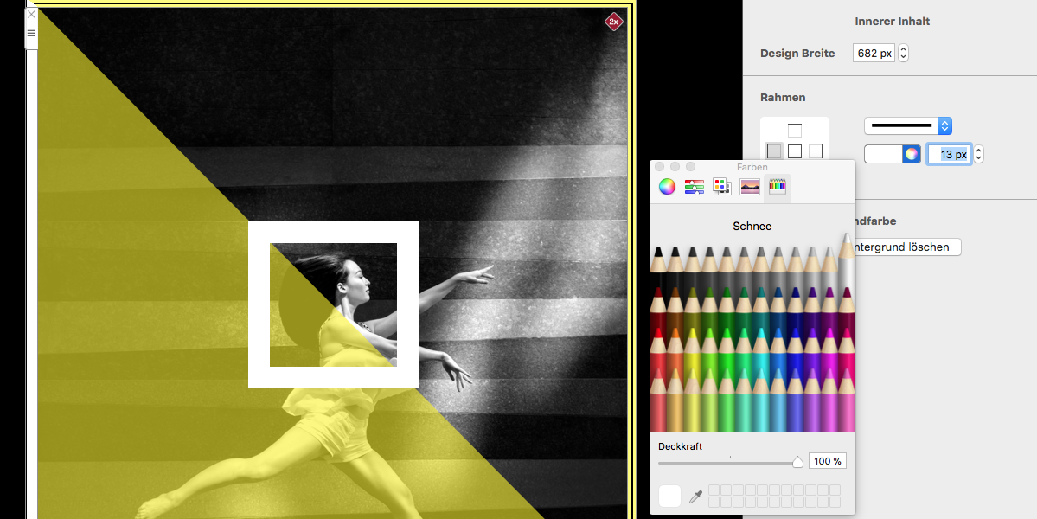The image size is (1037, 519).
Task: Choose the dark maroon pencil in the dark row
Action: tap(658, 310)
